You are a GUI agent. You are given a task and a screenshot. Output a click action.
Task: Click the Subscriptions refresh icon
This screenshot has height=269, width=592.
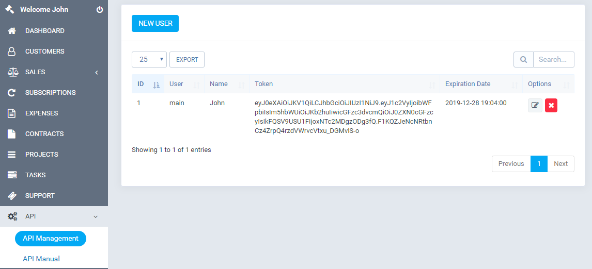(x=12, y=93)
